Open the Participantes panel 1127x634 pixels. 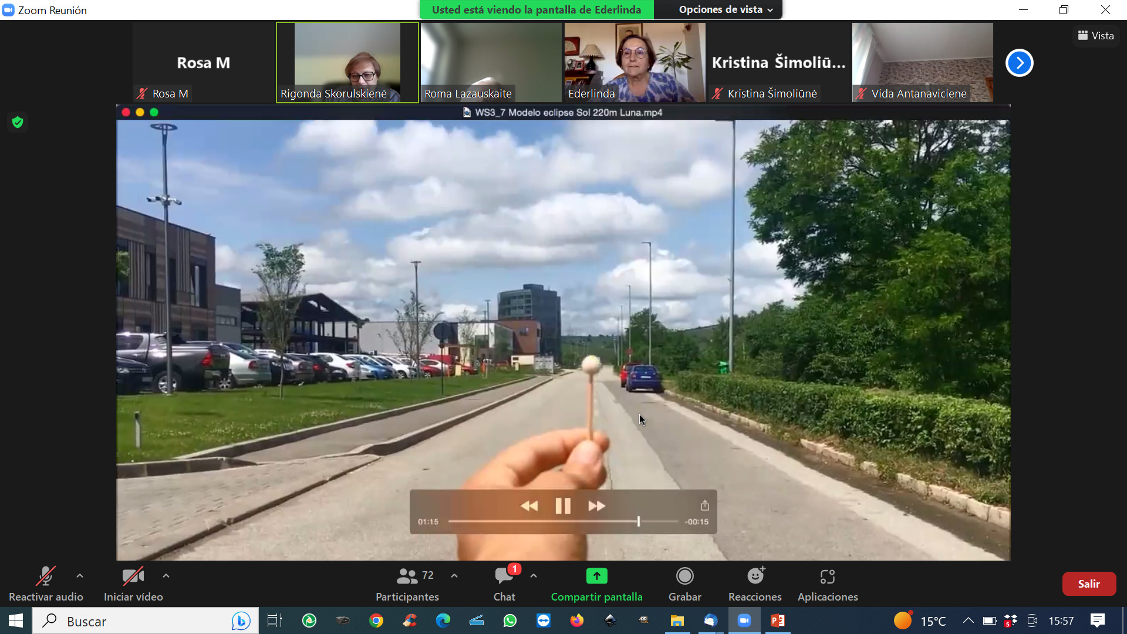407,584
